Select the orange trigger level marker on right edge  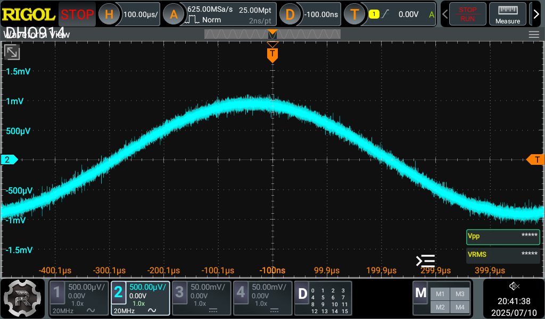tap(536, 159)
